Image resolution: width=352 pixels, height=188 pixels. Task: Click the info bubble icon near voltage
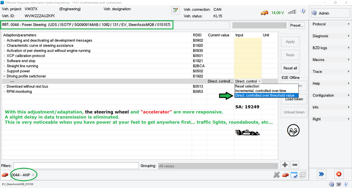pos(303,11)
